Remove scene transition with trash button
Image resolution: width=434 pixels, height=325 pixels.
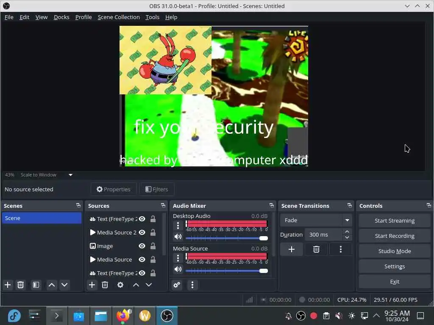[x=316, y=250]
